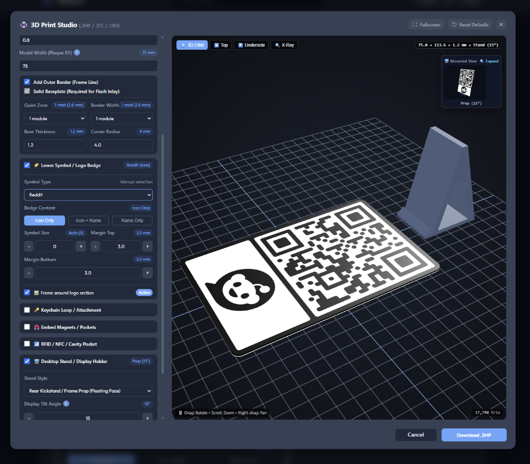530x464 pixels.
Task: Switch to Top view
Action: click(220, 45)
